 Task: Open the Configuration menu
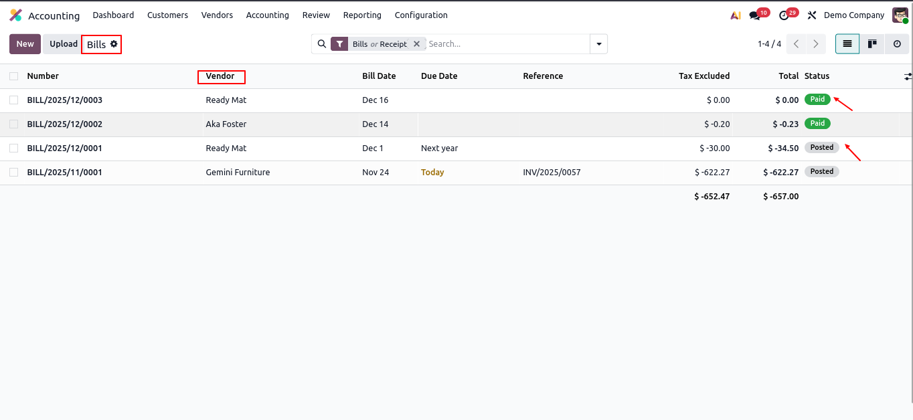pyautogui.click(x=421, y=15)
